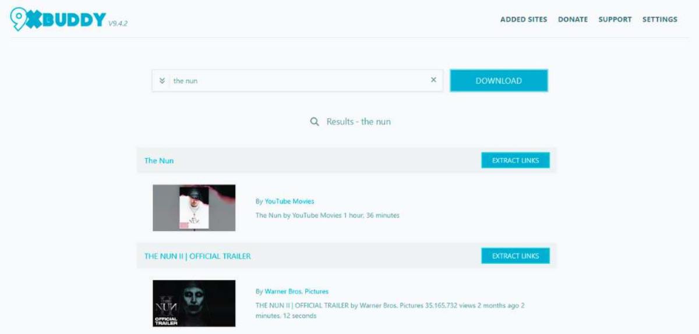
Task: Visit the YouTube Movies channel link
Action: 290,201
